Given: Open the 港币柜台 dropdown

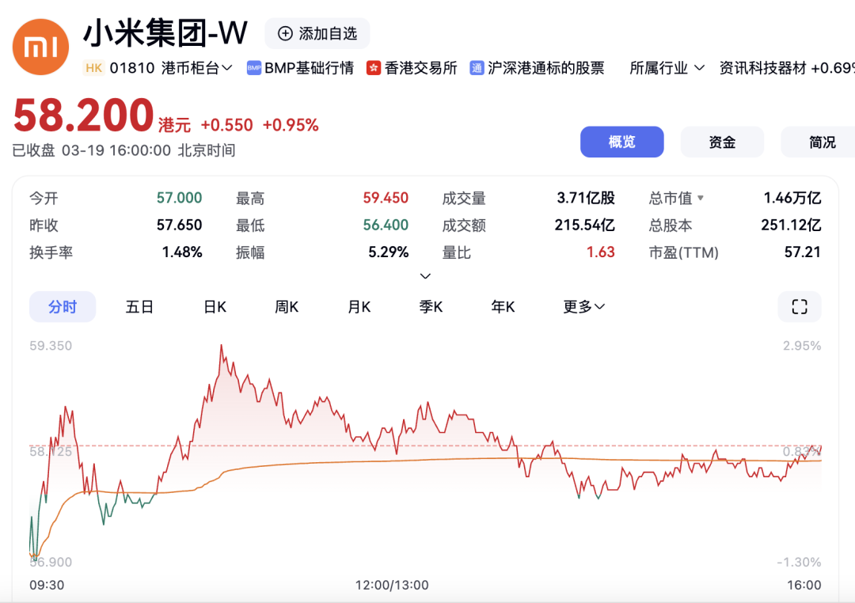Looking at the screenshot, I should 197,68.
